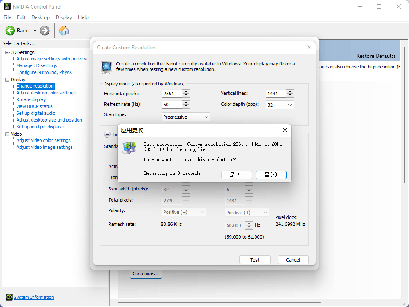Screen dimensions: 409x307
Task: Collapse the 3D Settings tree node
Action: pyautogui.click(x=7, y=52)
